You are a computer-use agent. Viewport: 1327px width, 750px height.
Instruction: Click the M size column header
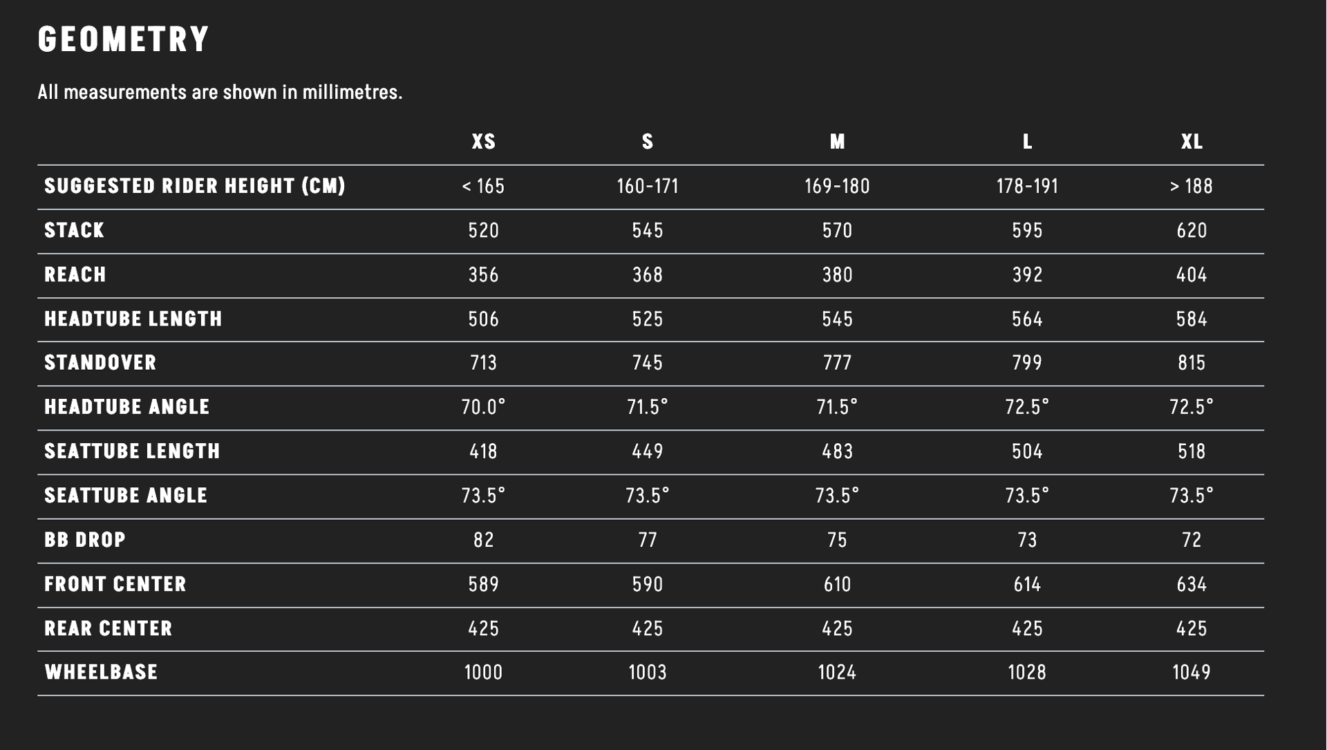coord(837,142)
